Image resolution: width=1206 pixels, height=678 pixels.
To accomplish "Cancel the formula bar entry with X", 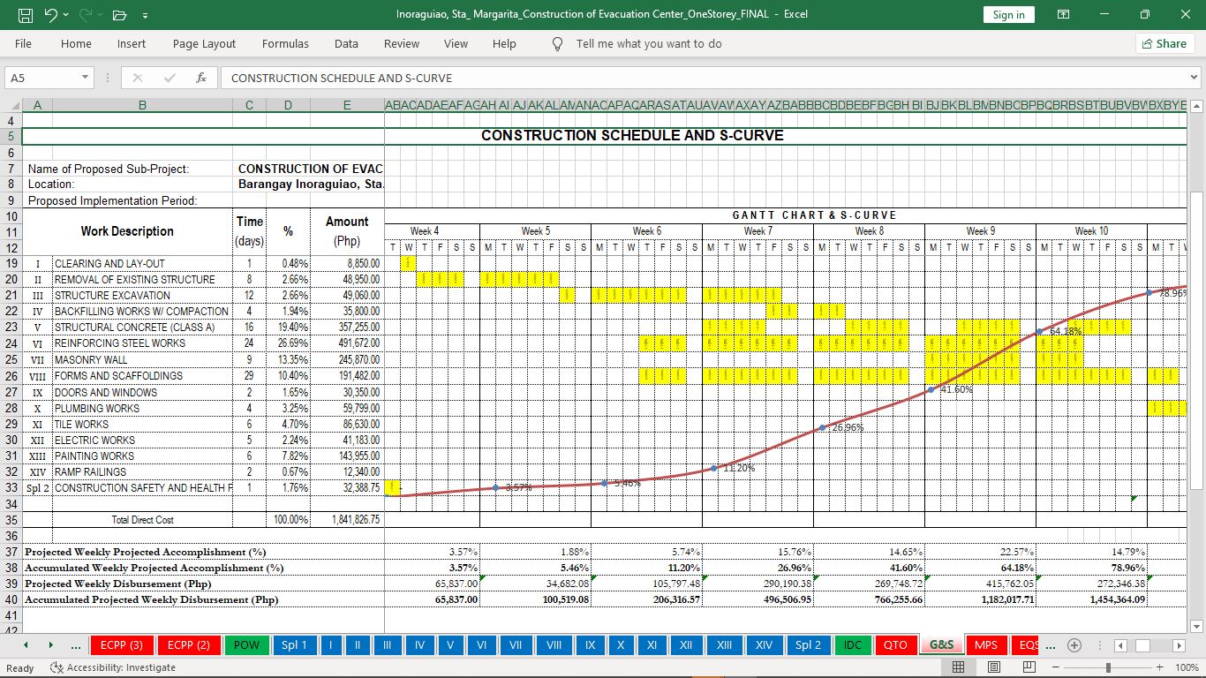I will (138, 78).
